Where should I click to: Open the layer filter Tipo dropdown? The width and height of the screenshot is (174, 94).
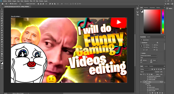tap(145, 69)
